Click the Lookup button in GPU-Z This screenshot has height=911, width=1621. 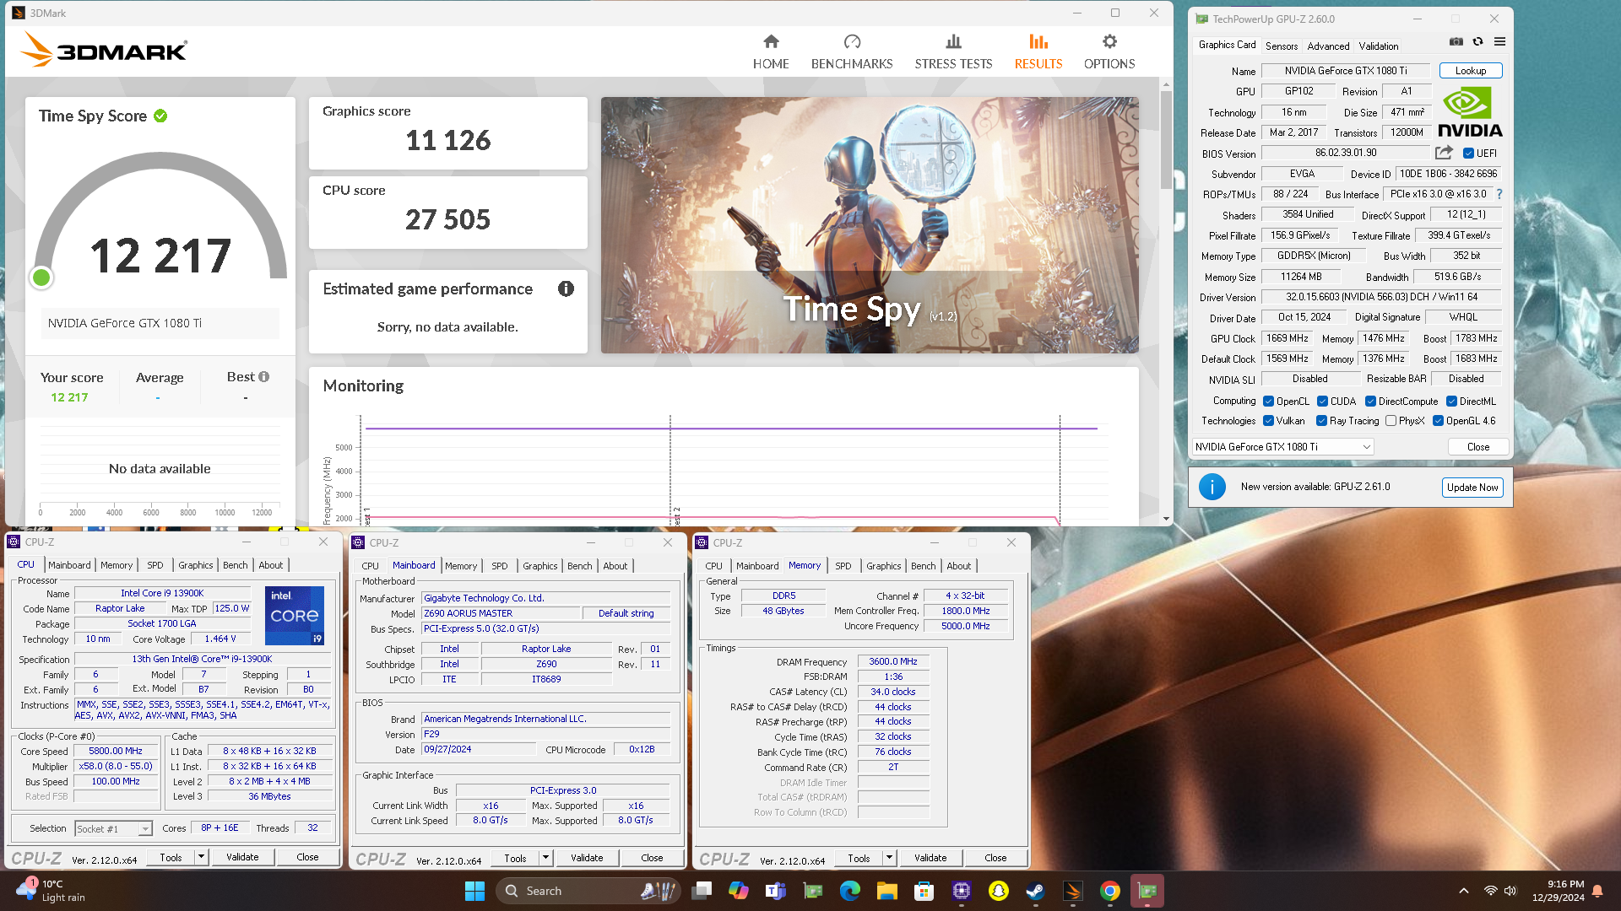(x=1471, y=71)
